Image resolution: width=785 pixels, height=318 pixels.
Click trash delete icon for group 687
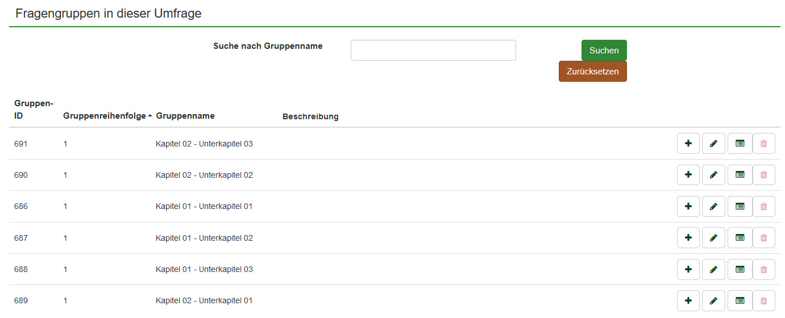pyautogui.click(x=763, y=238)
